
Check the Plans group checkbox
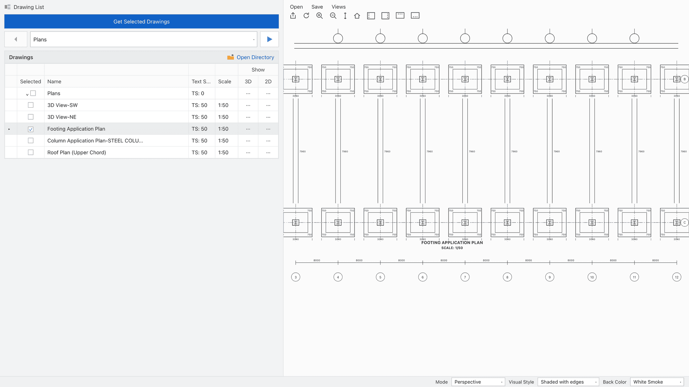pyautogui.click(x=33, y=93)
